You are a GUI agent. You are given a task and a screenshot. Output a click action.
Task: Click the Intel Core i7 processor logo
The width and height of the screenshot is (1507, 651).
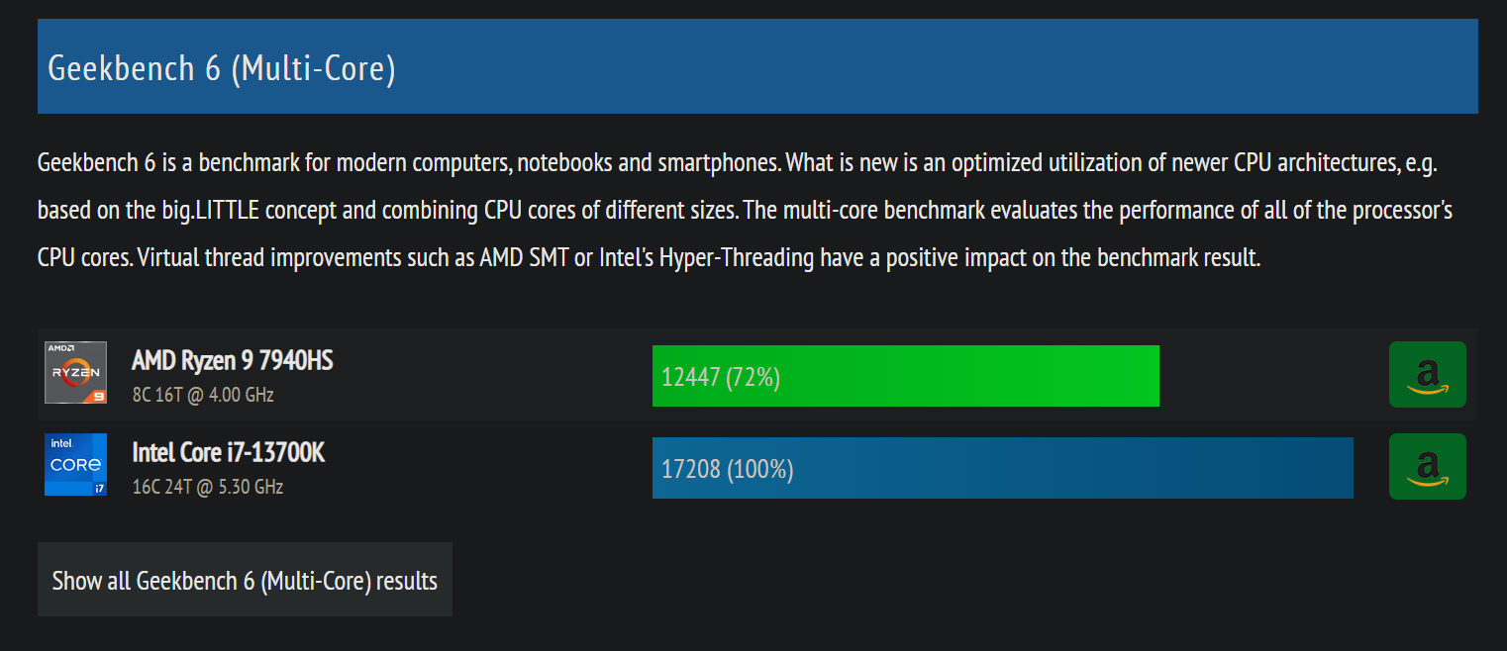75,464
